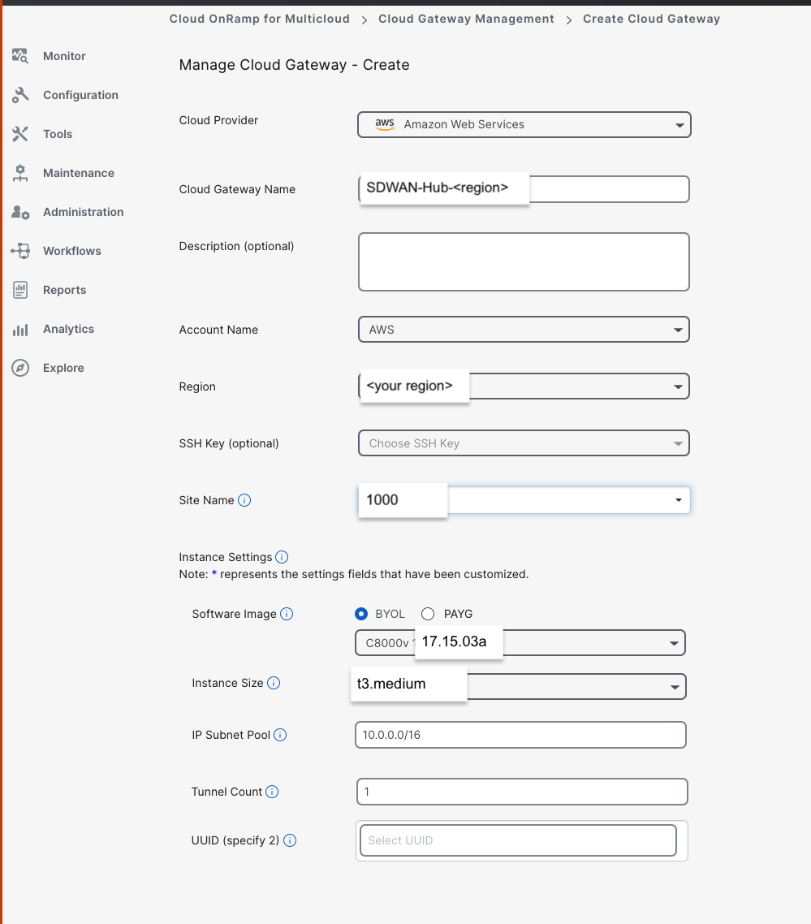Click the info icon beside Instance Settings
The image size is (811, 924).
[282, 557]
